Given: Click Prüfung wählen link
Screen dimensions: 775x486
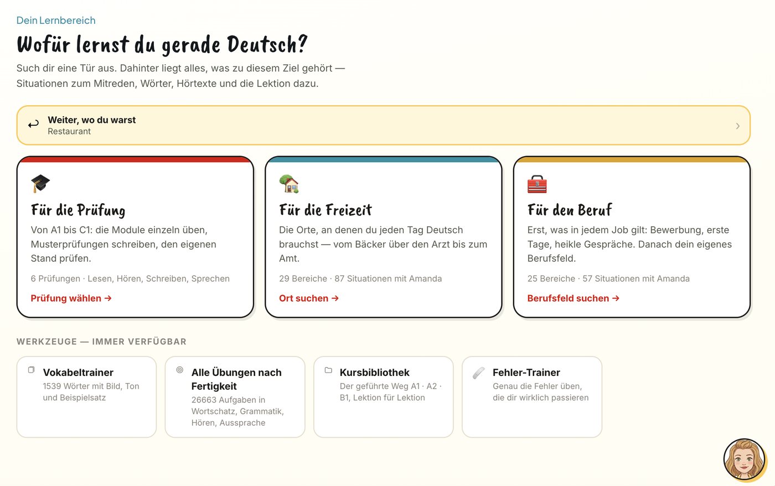Looking at the screenshot, I should [71, 298].
